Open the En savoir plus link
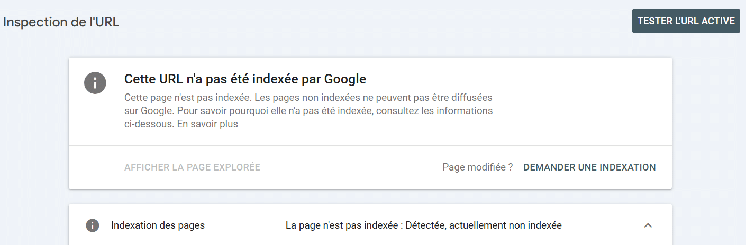This screenshot has width=746, height=245. (207, 125)
